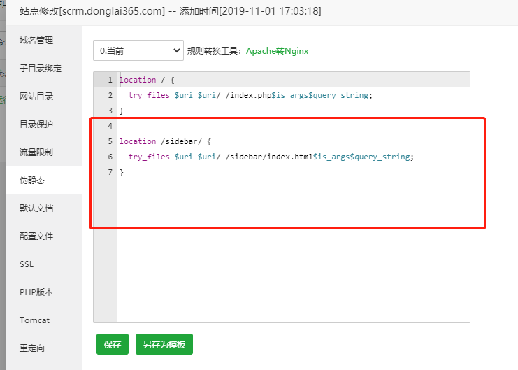Click the 保存 button

click(x=113, y=344)
